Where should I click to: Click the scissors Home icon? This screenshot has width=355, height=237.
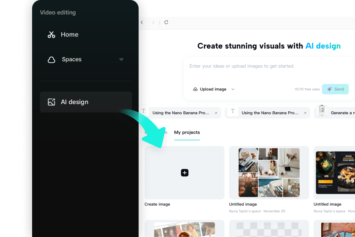[x=52, y=34]
